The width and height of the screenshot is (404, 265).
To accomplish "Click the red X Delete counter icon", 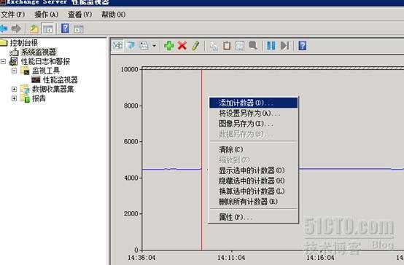I will [x=182, y=46].
